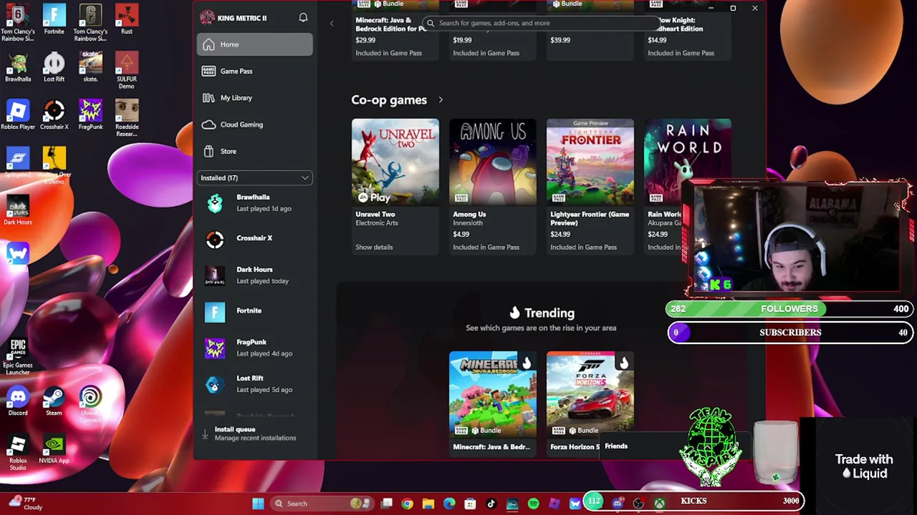
Task: Select Lost Rift in the installed games list
Action: click(254, 383)
